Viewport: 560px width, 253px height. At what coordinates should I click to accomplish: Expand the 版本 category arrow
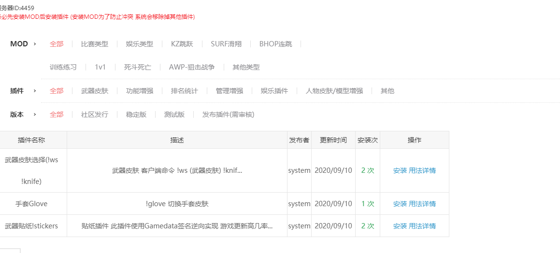[x=35, y=114]
